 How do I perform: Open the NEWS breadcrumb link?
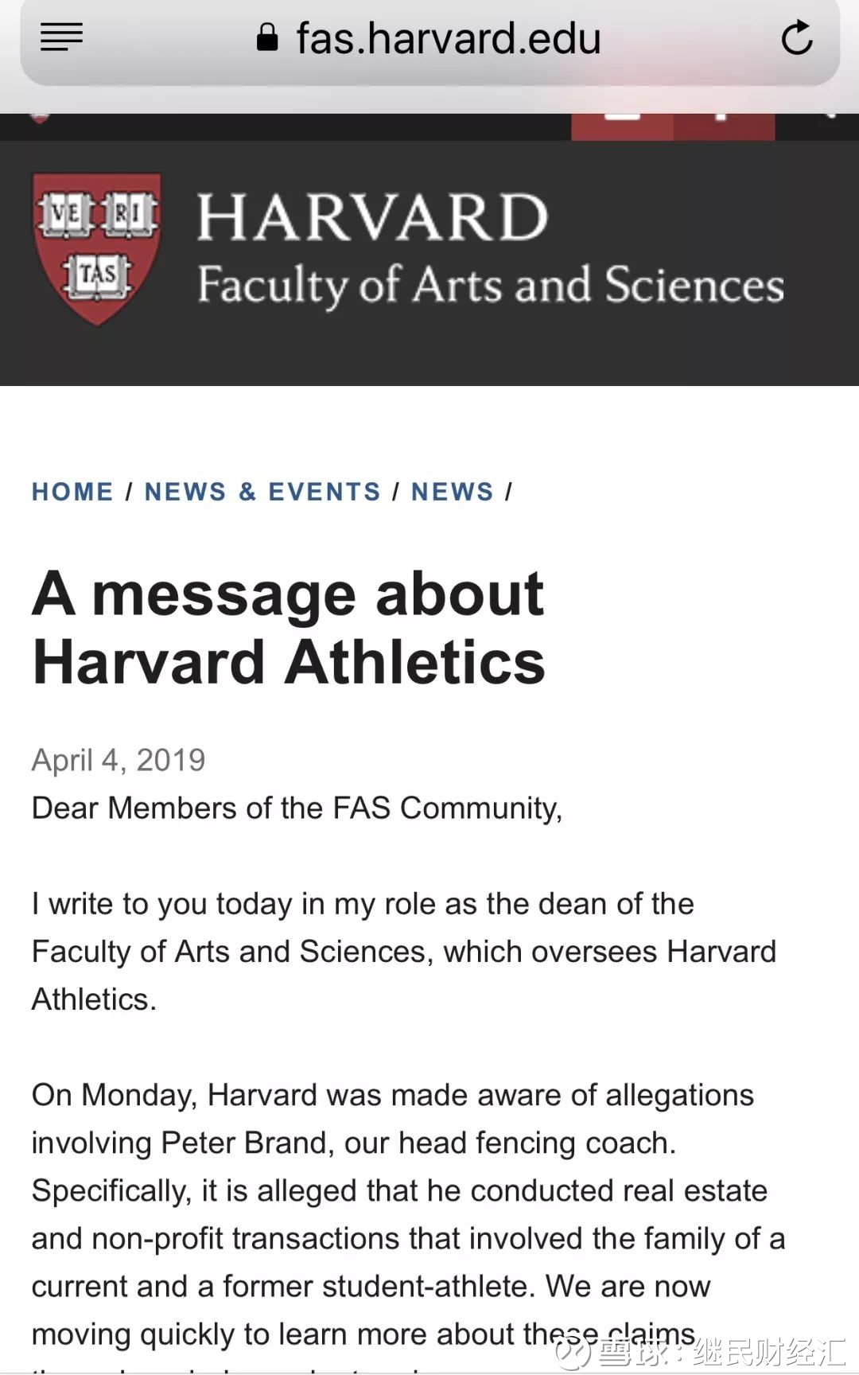point(453,492)
